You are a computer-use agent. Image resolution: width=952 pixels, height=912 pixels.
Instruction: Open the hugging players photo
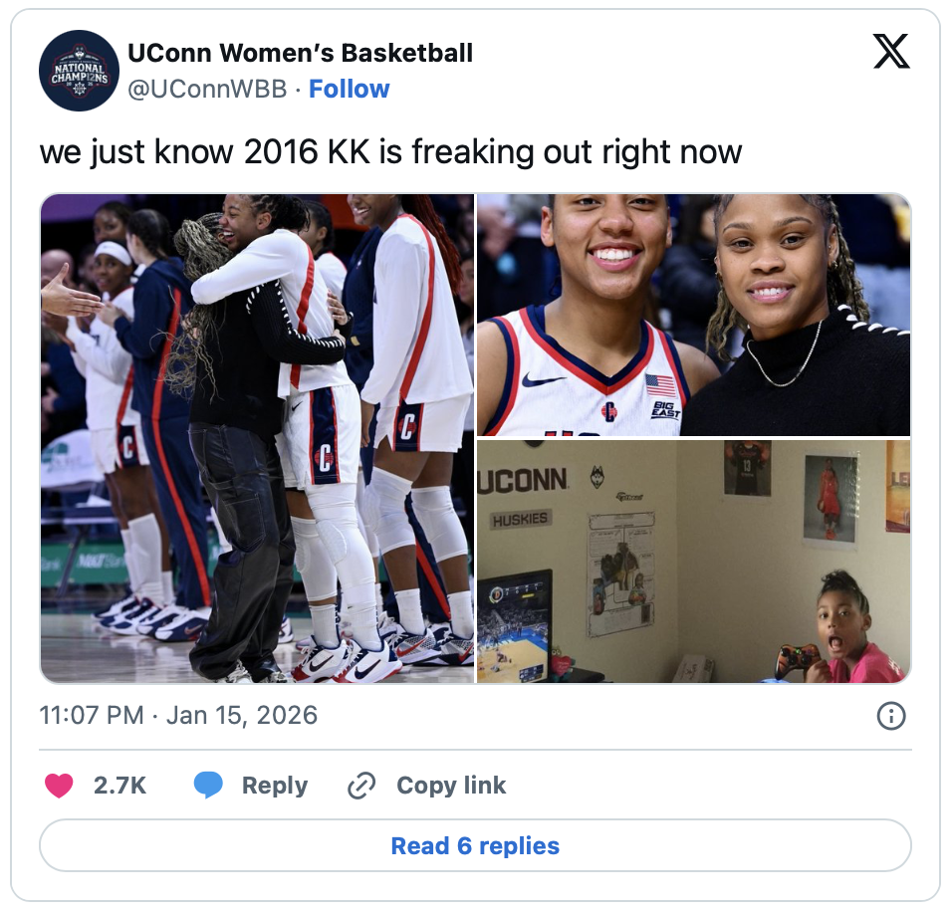pos(258,438)
